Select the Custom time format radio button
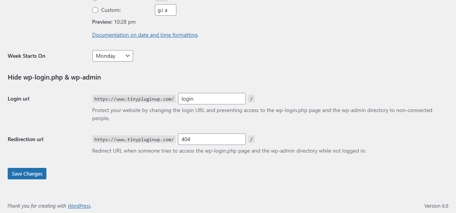 (95, 10)
